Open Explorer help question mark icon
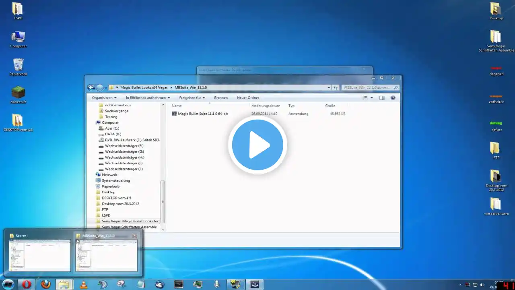 coord(393,97)
